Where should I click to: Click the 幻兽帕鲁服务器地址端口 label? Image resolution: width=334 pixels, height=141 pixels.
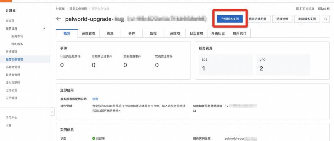click(207, 108)
